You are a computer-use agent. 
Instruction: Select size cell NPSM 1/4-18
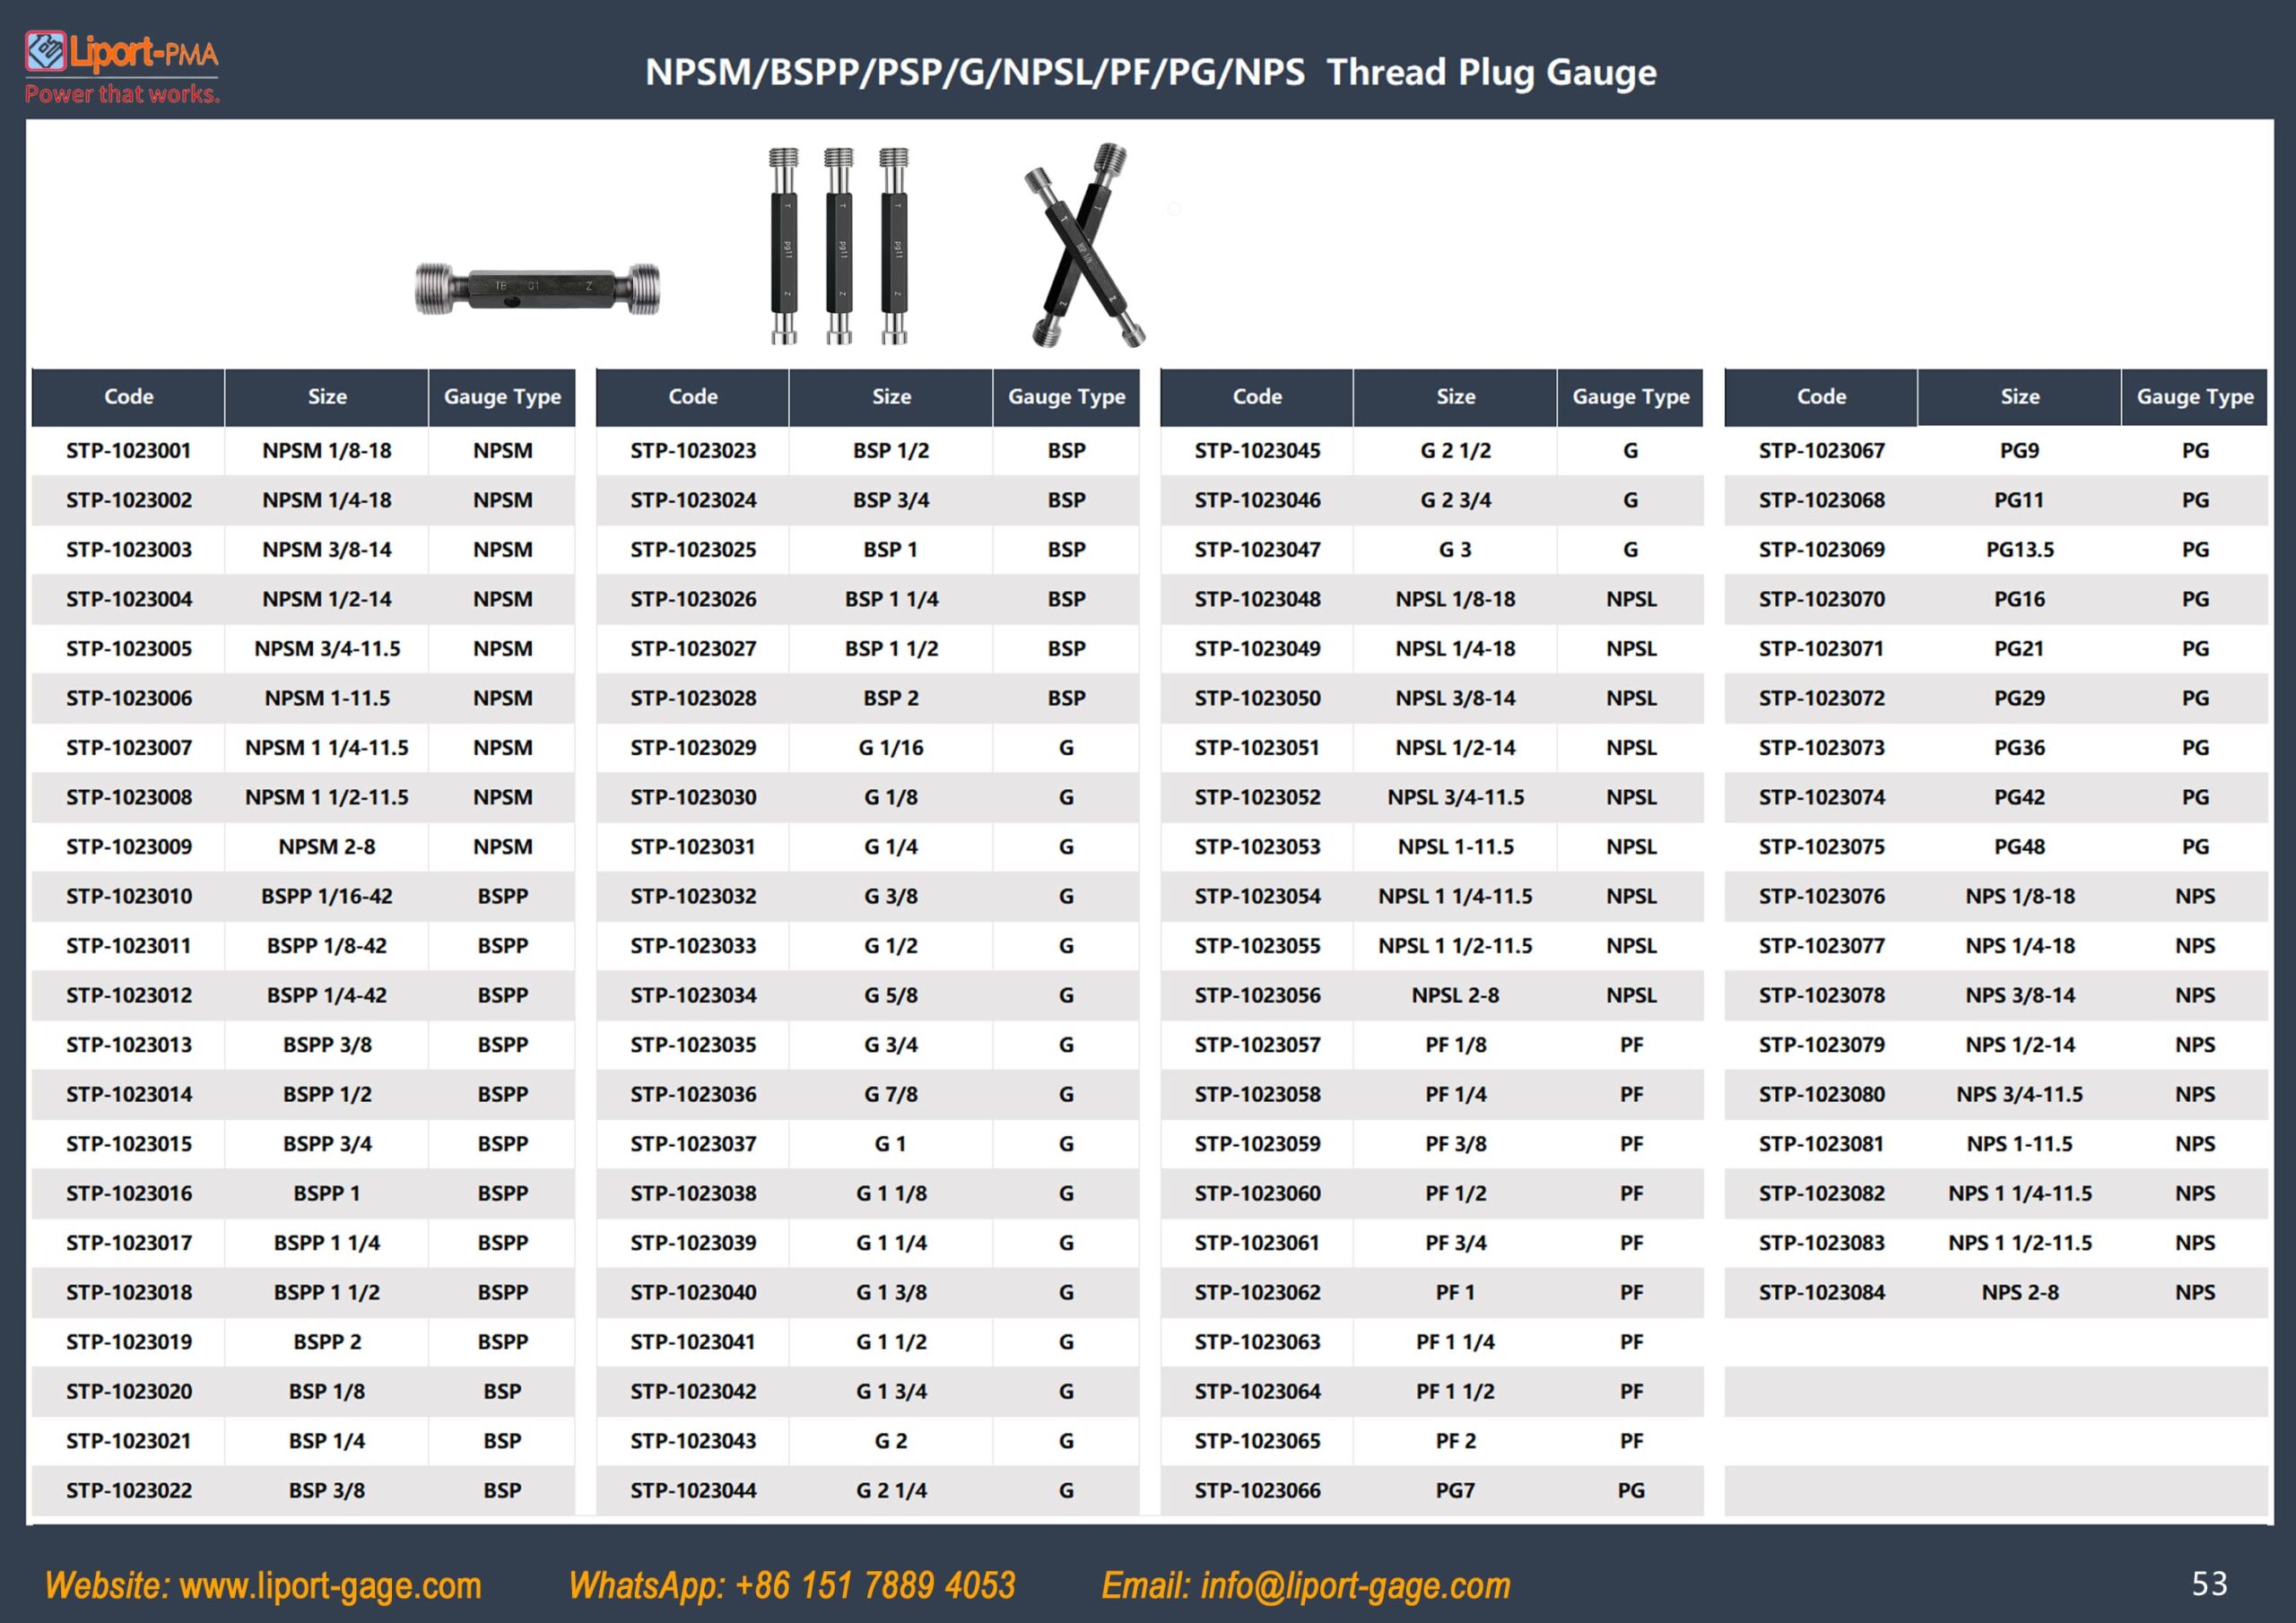[x=327, y=500]
